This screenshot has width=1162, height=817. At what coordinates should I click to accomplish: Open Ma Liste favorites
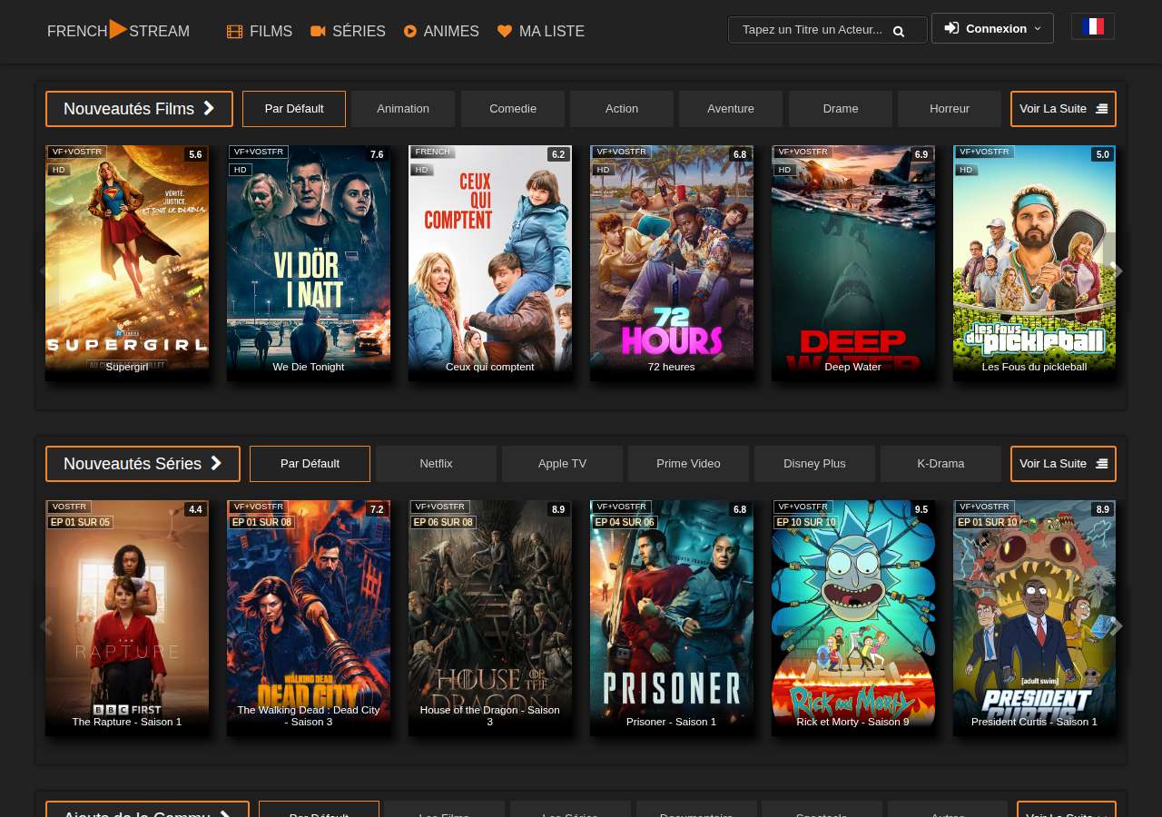(541, 32)
